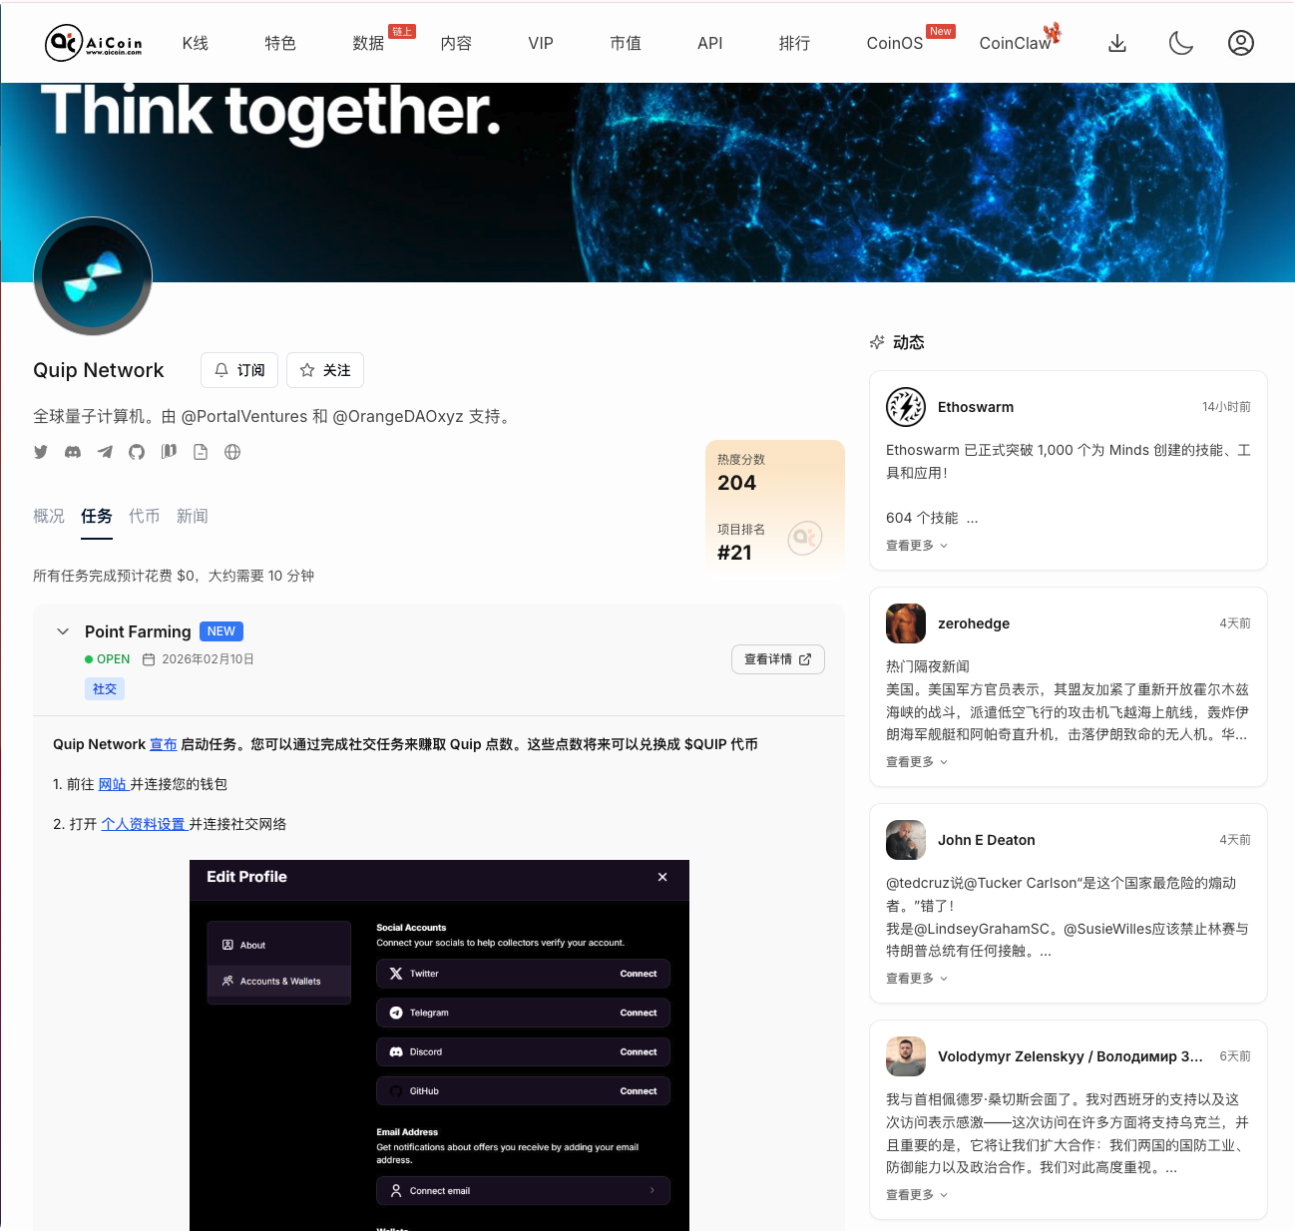Click the 查看详情 button
The image size is (1295, 1231).
(777, 659)
